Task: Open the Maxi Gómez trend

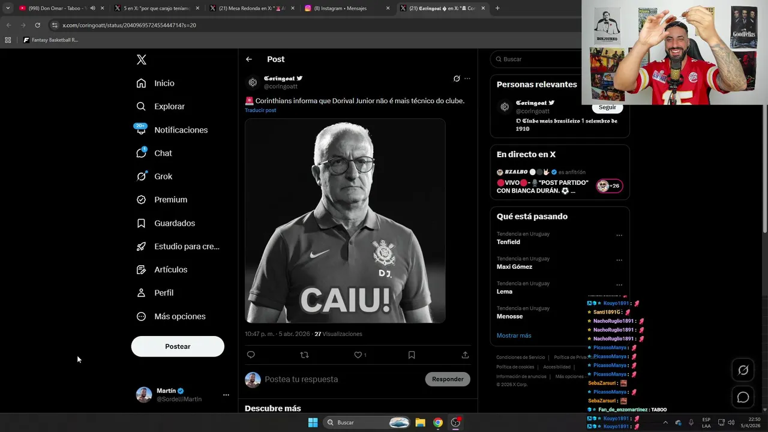Action: (x=514, y=267)
